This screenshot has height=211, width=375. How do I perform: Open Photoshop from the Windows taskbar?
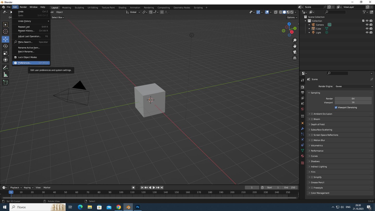(x=138, y=207)
